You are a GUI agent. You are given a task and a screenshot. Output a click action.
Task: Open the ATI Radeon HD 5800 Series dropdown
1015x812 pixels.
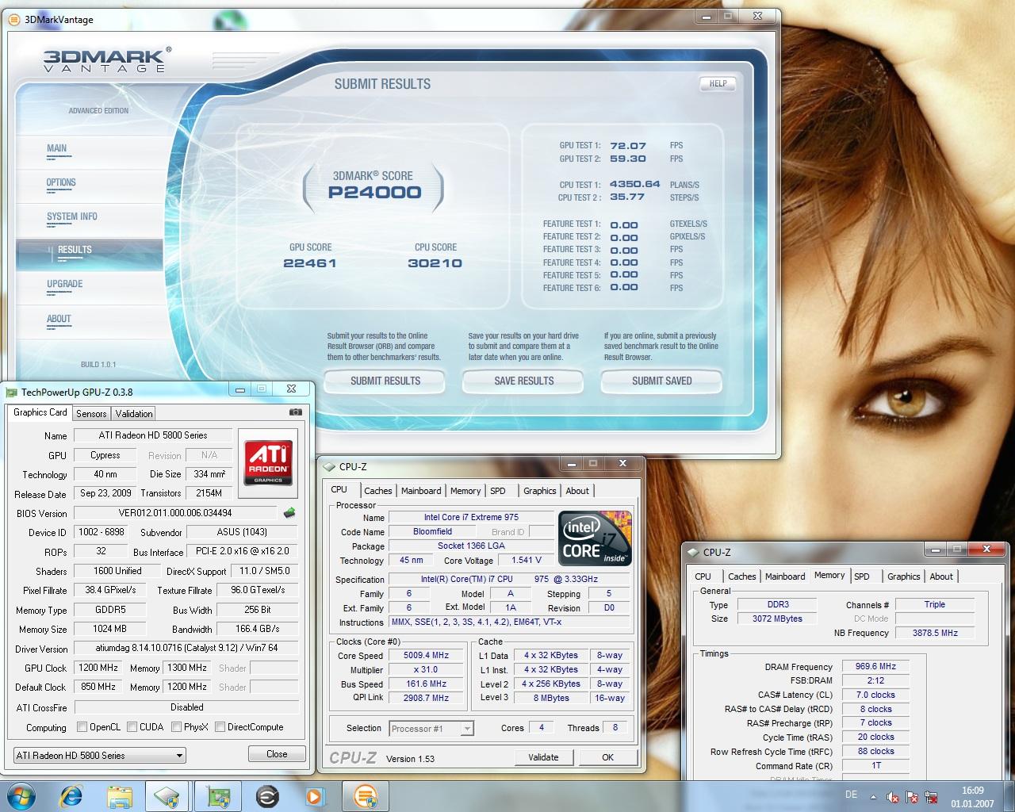point(100,756)
